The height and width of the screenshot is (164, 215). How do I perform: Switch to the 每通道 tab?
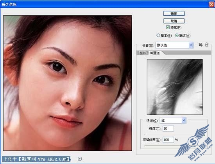coord(155,53)
